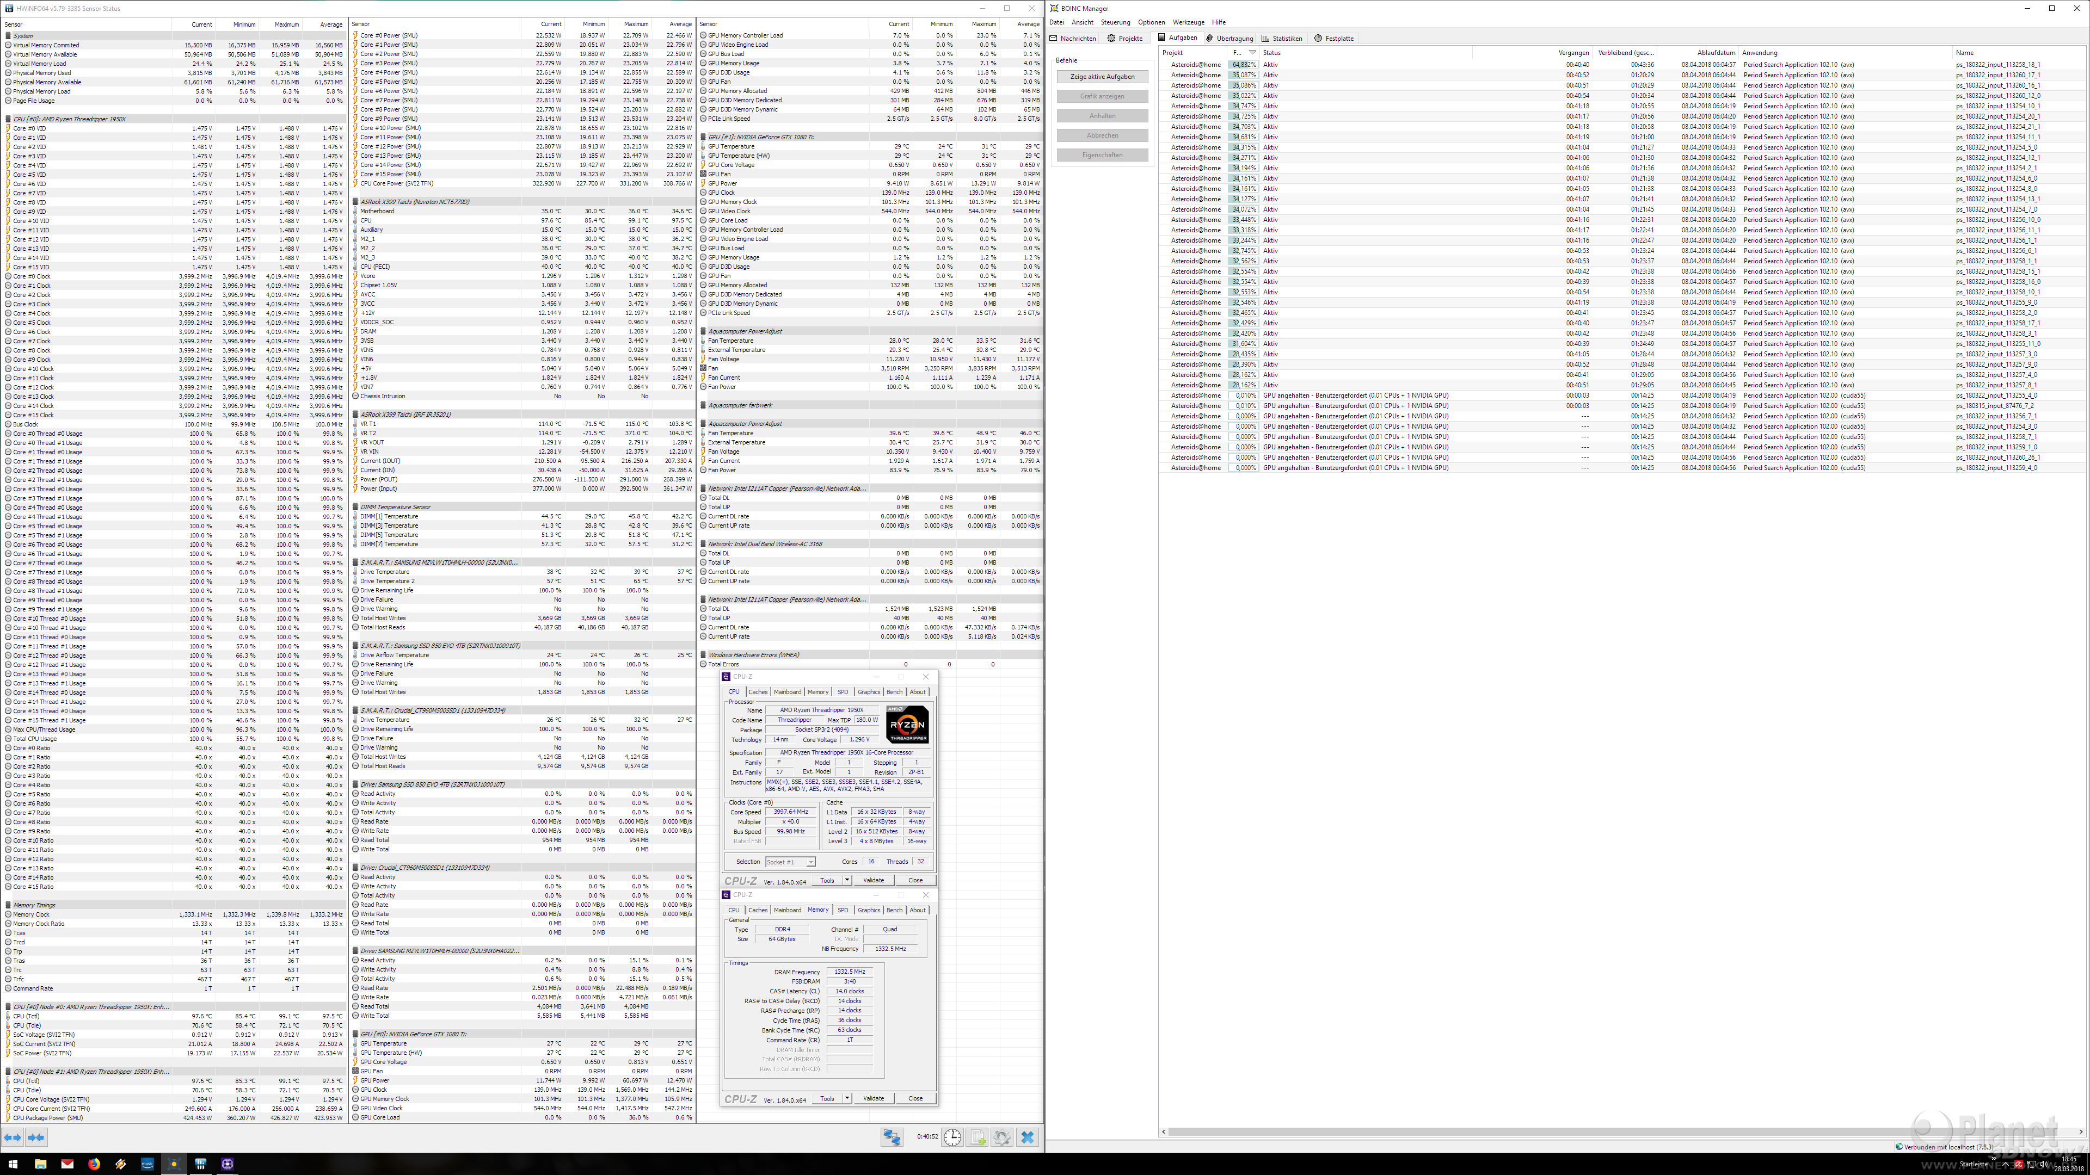Click Close button in lower CPU-Z window
Image resolution: width=2090 pixels, height=1175 pixels.
click(915, 1098)
